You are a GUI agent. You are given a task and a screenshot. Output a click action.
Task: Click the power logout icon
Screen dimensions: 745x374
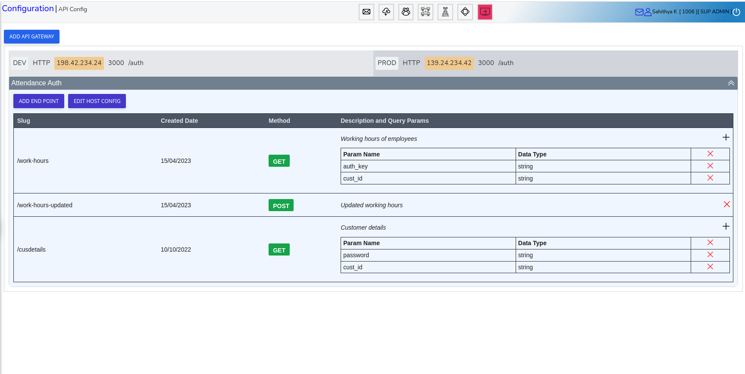click(x=736, y=12)
